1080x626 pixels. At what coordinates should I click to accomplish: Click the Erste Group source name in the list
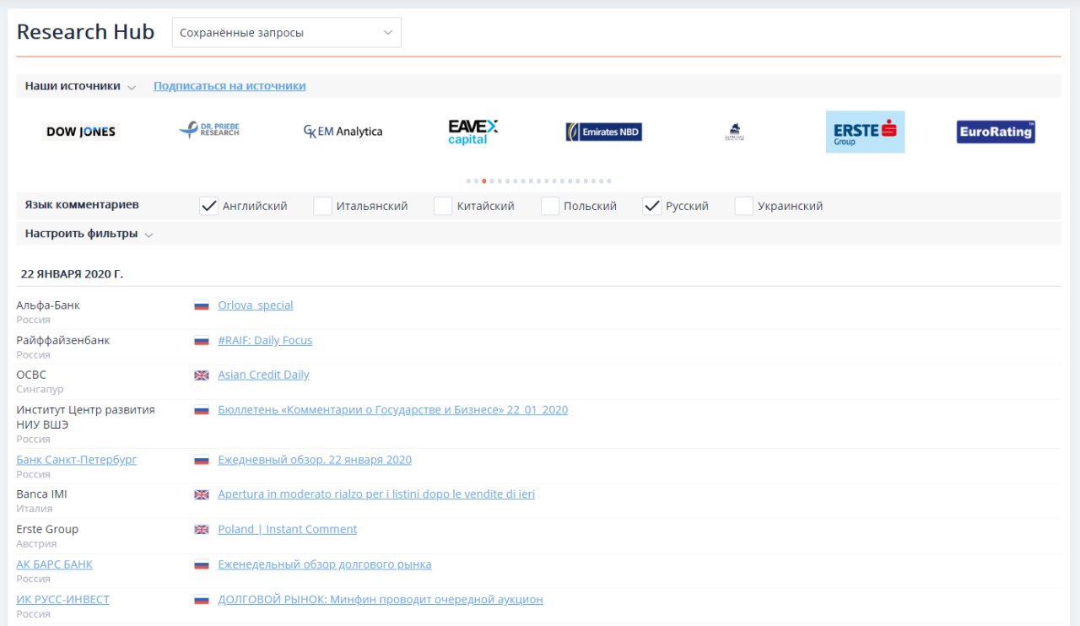pyautogui.click(x=47, y=529)
